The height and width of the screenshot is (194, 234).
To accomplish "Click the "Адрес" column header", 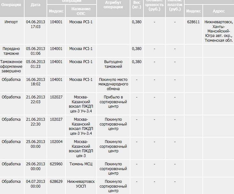I will click(x=218, y=11).
